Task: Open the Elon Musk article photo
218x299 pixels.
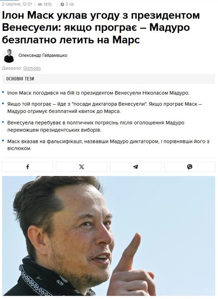Action: tap(109, 236)
